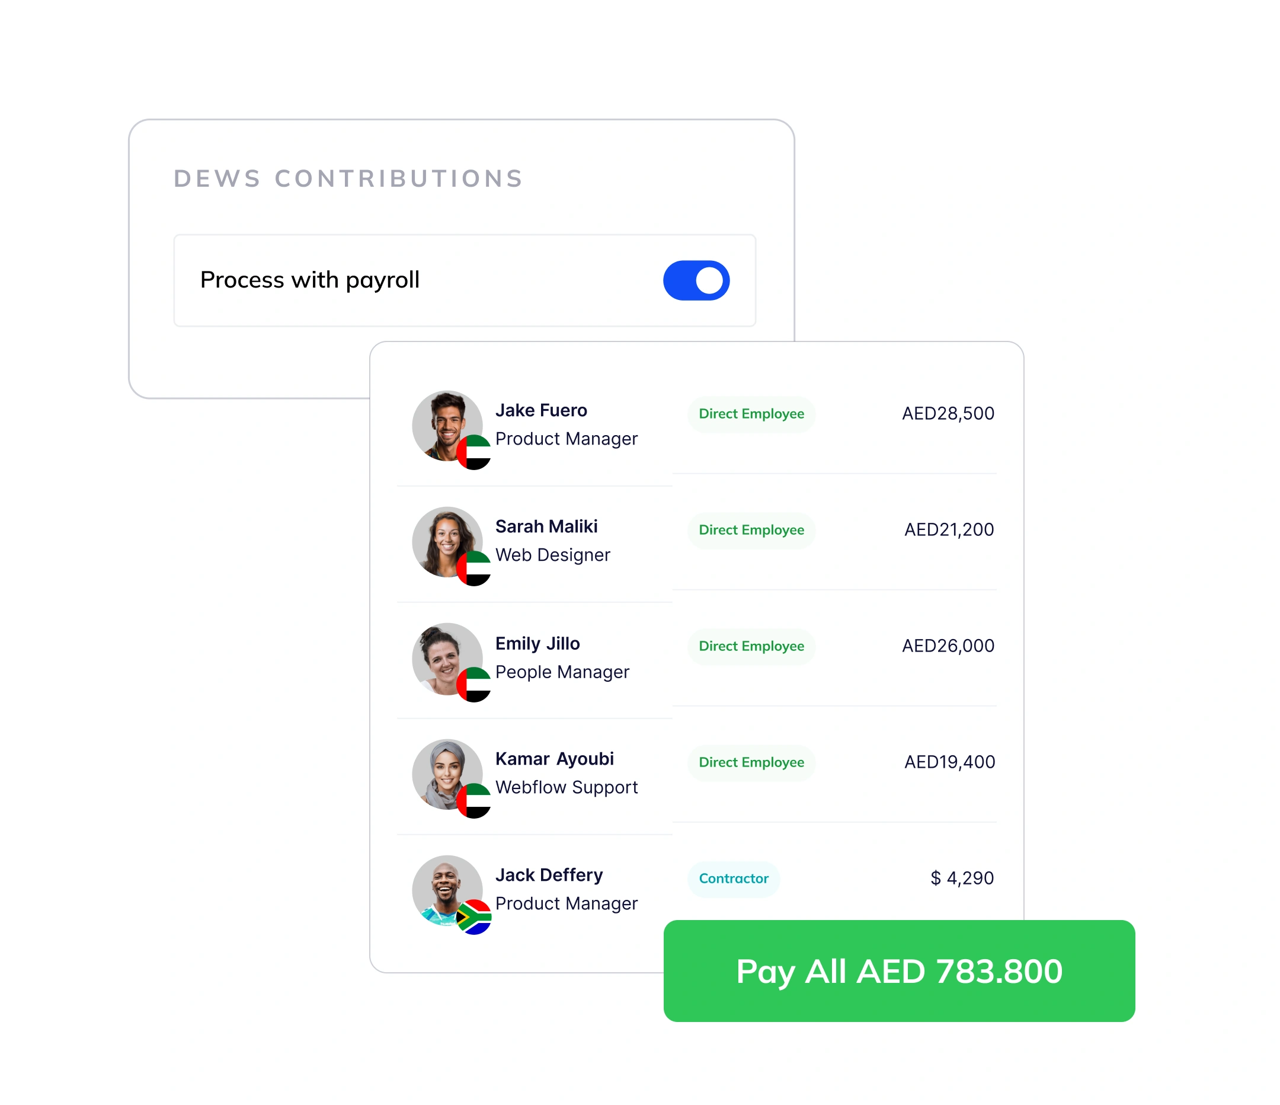The height and width of the screenshot is (1105, 1280).
Task: Click the South Africa flag on Jack Deffery
Action: point(474,917)
